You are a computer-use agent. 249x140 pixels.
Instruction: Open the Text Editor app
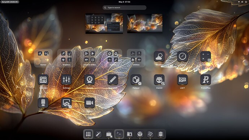click(113, 80)
